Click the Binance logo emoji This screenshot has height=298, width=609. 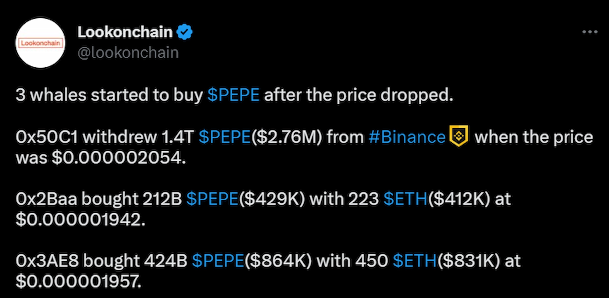pos(459,137)
